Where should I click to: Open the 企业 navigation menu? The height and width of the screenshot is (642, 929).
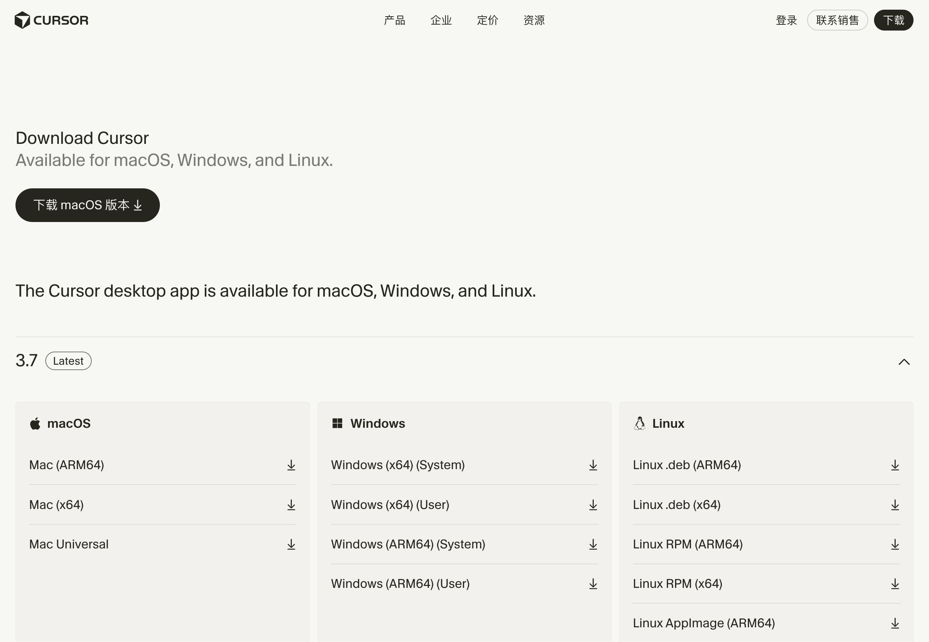point(441,20)
